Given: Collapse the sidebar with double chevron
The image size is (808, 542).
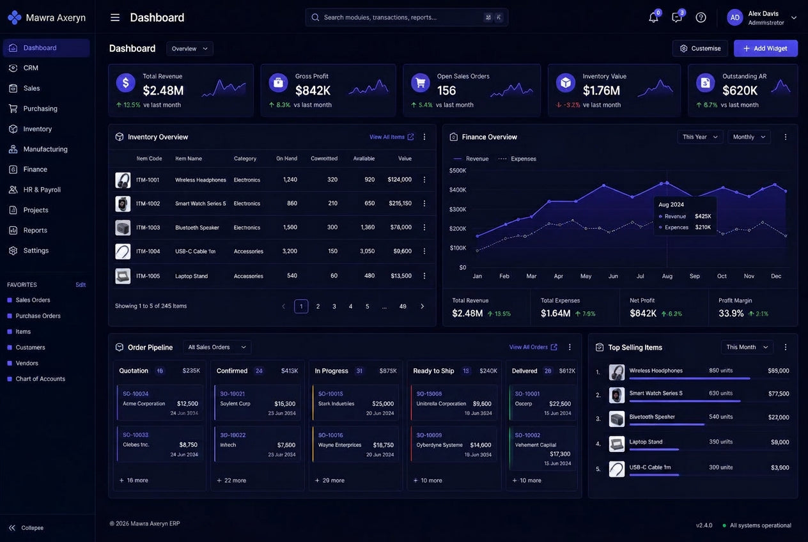Looking at the screenshot, I should click(12, 528).
